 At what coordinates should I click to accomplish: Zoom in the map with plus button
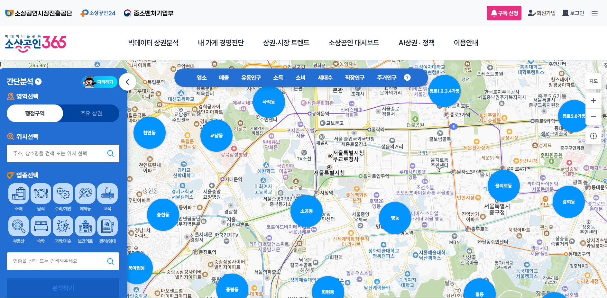point(593,101)
